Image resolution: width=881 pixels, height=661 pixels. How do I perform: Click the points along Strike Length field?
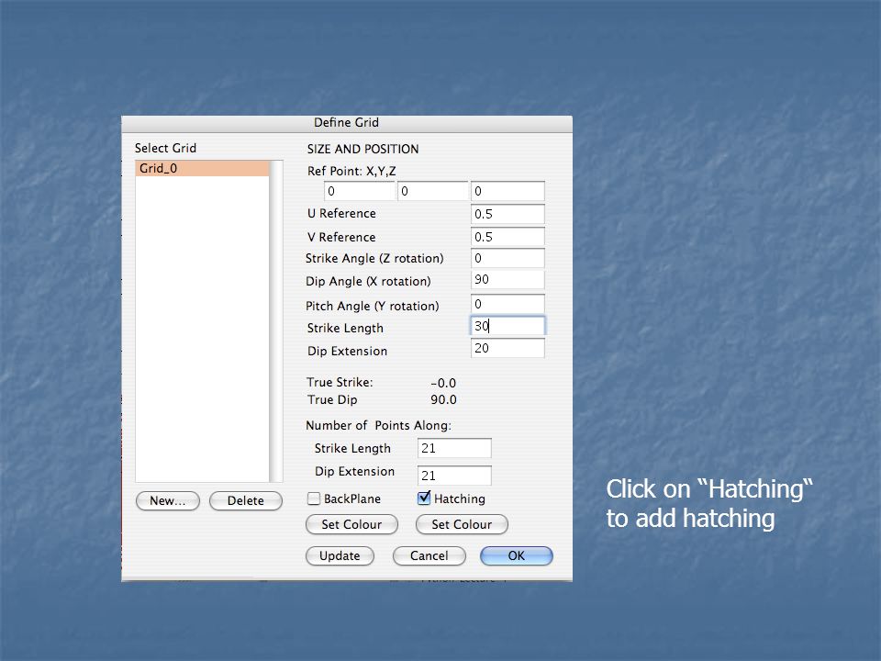(x=454, y=449)
